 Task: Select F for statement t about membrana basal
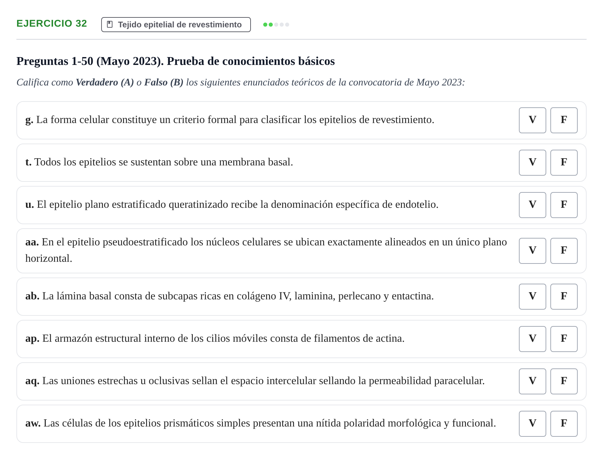(564, 163)
